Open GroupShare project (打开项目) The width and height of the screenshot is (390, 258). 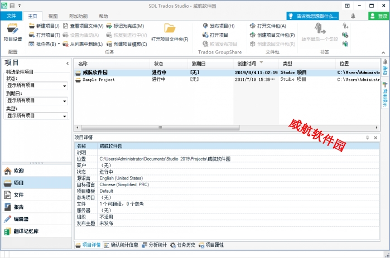point(215,35)
